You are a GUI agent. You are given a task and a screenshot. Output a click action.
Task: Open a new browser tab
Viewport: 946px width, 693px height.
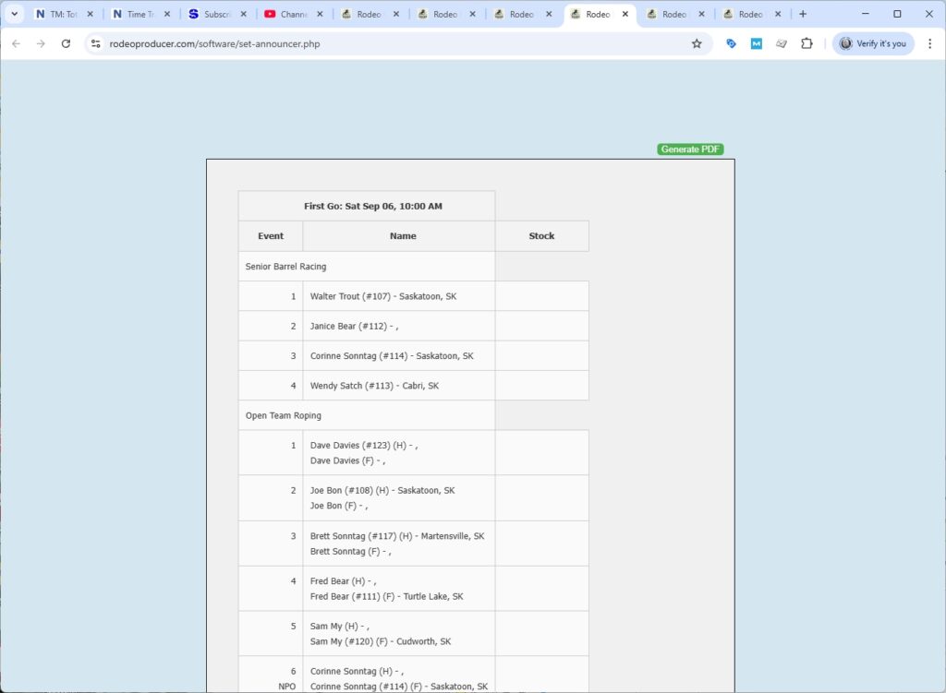coord(803,14)
